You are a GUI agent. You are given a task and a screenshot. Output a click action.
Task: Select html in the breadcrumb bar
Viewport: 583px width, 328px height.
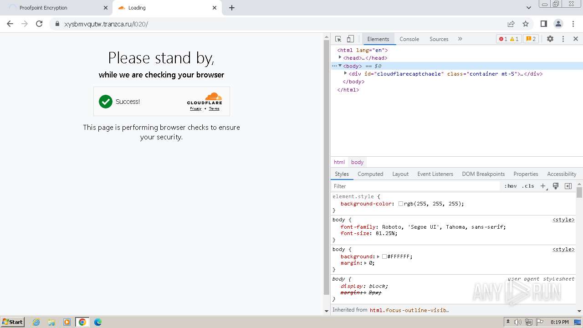[x=339, y=162]
